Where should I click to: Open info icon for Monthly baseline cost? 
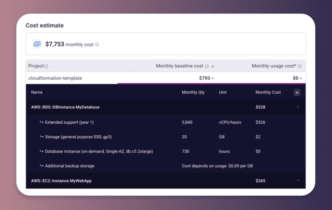[x=207, y=66]
